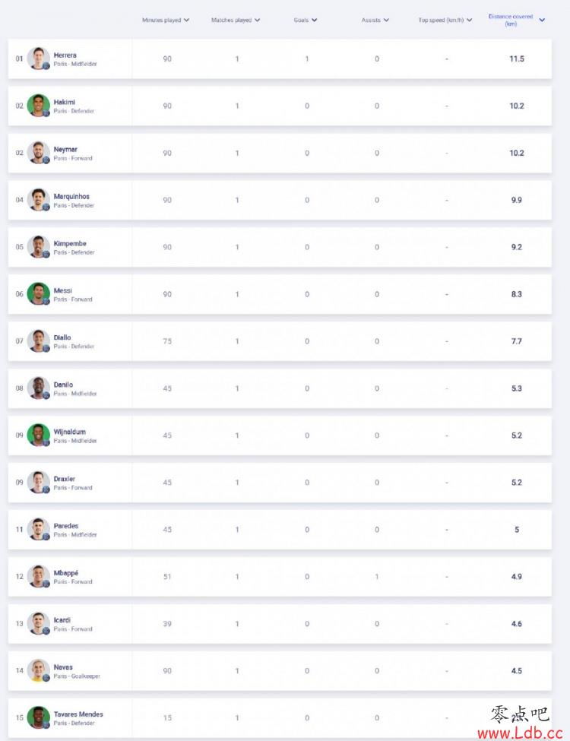Click Distance covered (km) column header
Image resolution: width=570 pixels, height=741 pixels.
click(511, 20)
